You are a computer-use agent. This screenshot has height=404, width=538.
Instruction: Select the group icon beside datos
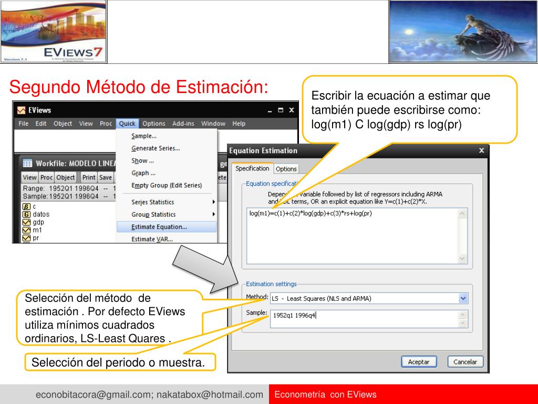(x=26, y=215)
